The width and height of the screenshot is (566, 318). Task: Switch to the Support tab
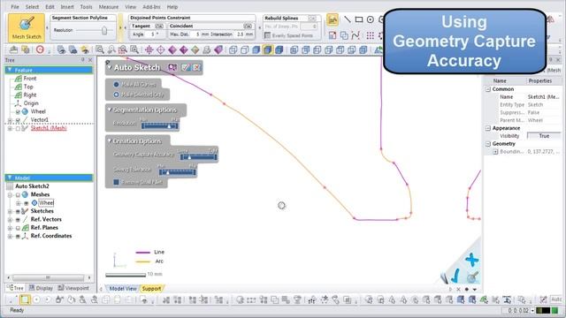(x=151, y=289)
